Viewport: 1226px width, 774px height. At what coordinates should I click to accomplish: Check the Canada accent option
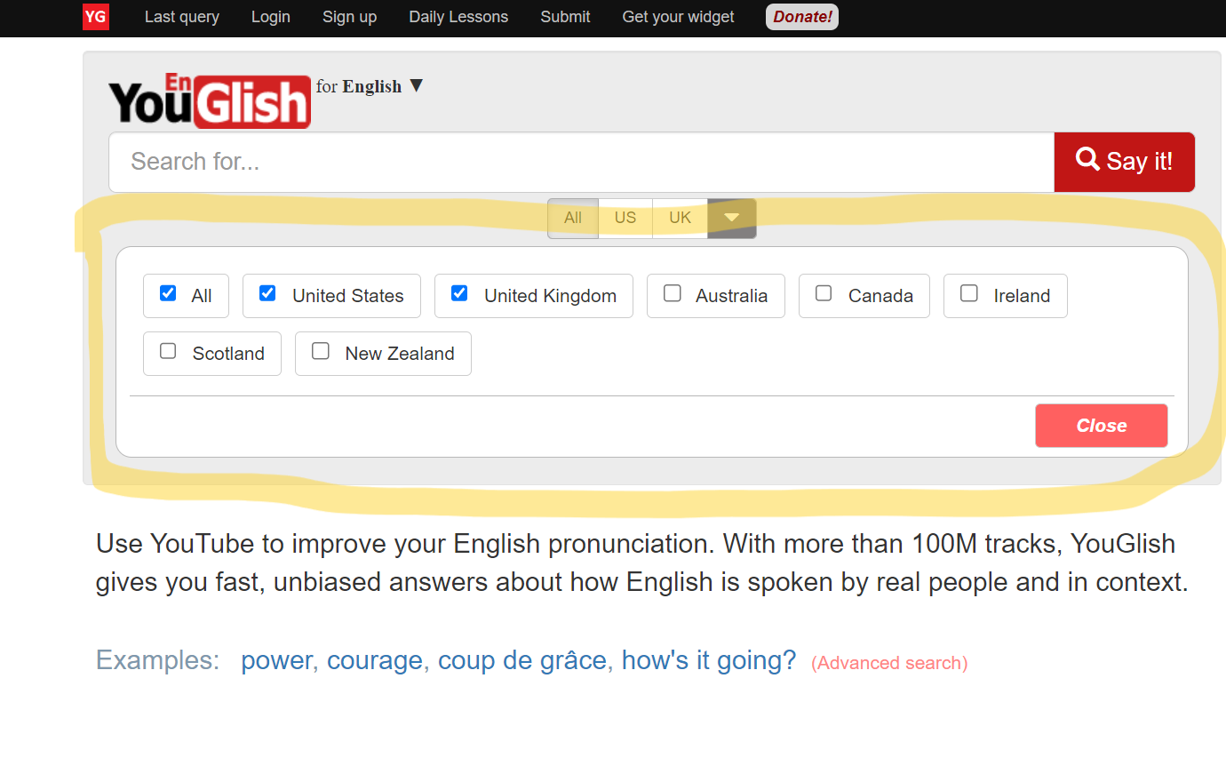(x=823, y=291)
